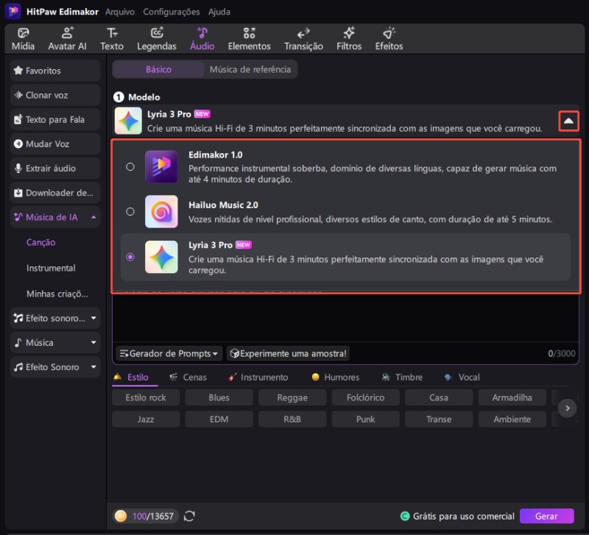Choose the R&B style tag
Viewport: 589px width, 535px height.
tap(292, 419)
